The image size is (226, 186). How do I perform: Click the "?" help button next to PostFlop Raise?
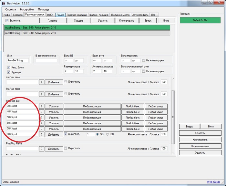(41, 149)
